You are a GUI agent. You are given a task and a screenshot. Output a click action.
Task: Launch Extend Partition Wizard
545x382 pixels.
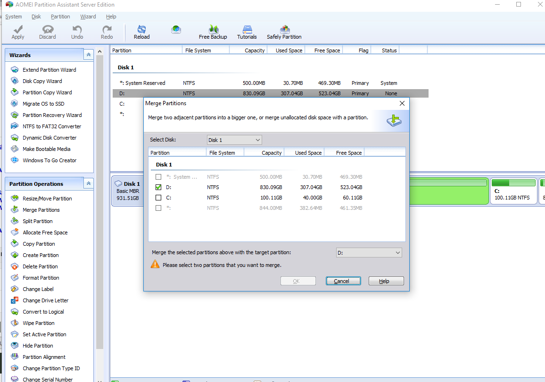point(49,70)
